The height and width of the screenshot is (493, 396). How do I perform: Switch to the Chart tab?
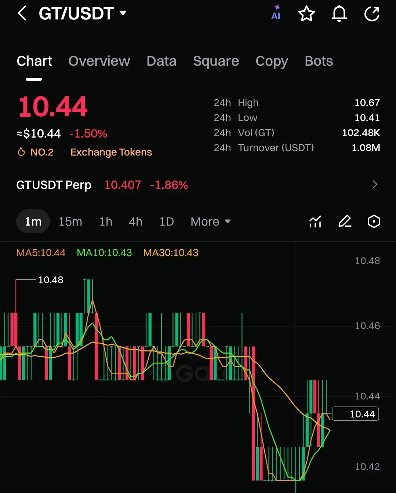(x=34, y=61)
